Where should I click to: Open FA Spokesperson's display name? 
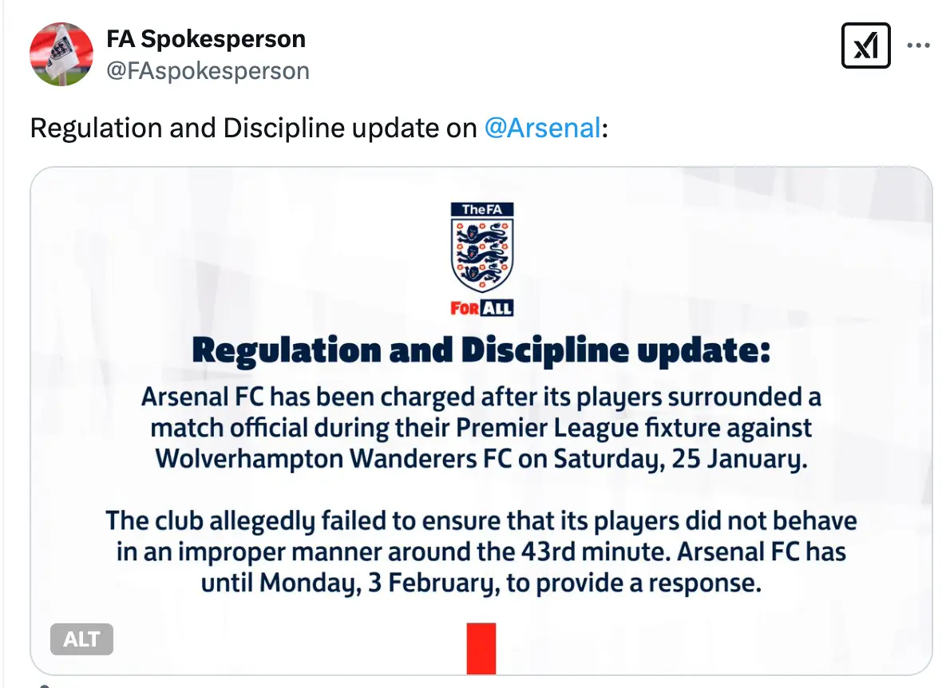tap(205, 39)
